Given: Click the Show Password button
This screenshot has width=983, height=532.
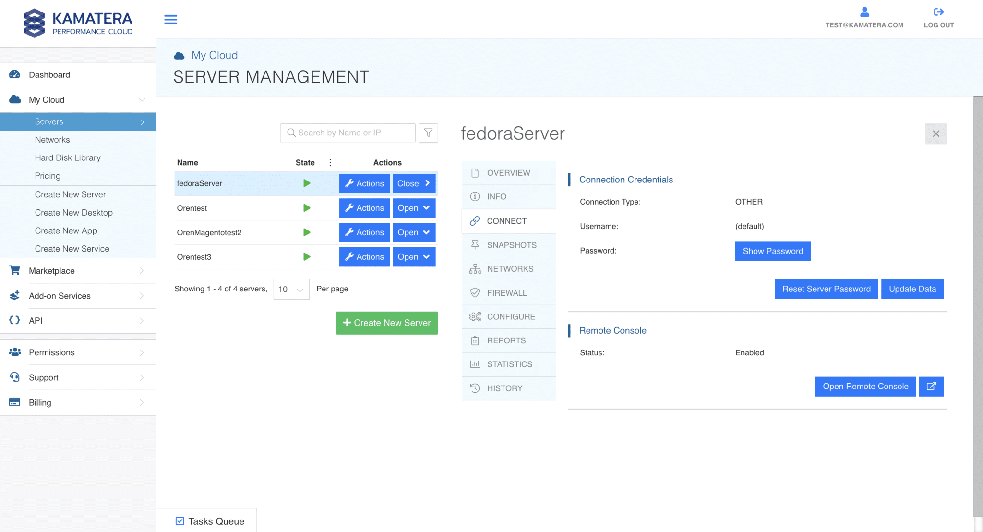Looking at the screenshot, I should click(772, 251).
